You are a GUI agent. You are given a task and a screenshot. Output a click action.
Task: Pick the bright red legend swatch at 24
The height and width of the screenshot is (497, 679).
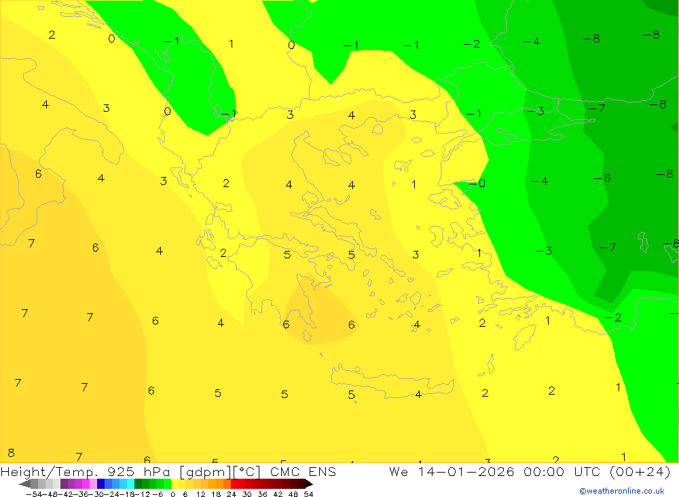click(234, 483)
